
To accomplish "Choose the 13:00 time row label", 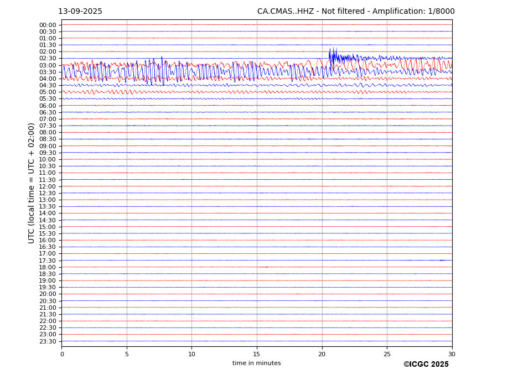I will [48, 200].
